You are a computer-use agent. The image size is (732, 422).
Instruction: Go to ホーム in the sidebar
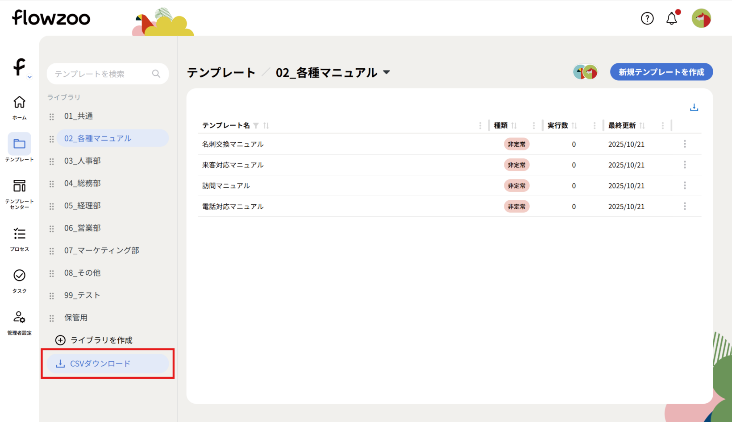(19, 108)
